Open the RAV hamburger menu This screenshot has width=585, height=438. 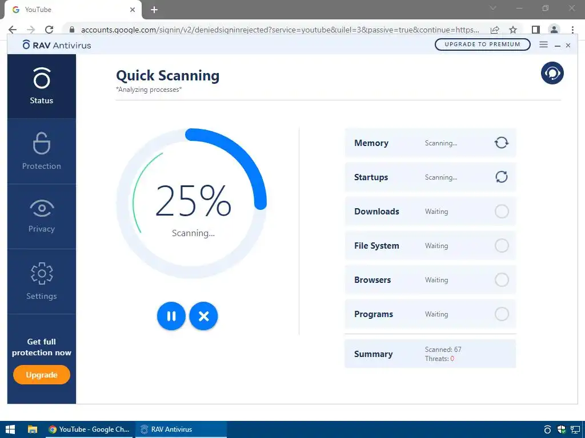[544, 44]
